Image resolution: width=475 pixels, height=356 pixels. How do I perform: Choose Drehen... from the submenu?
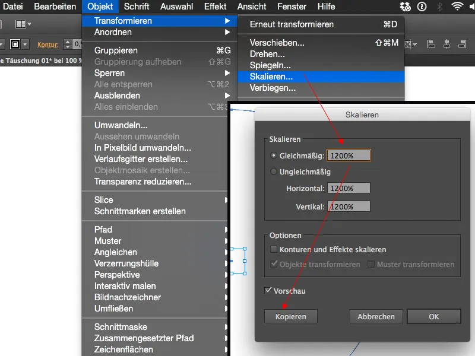pyautogui.click(x=321, y=54)
